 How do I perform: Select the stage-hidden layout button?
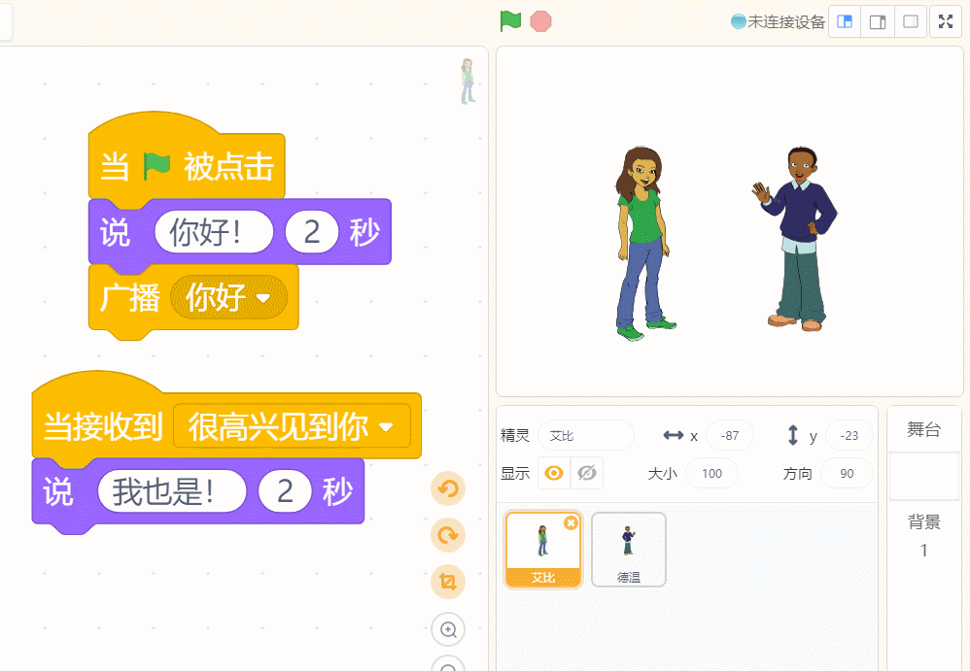910,21
